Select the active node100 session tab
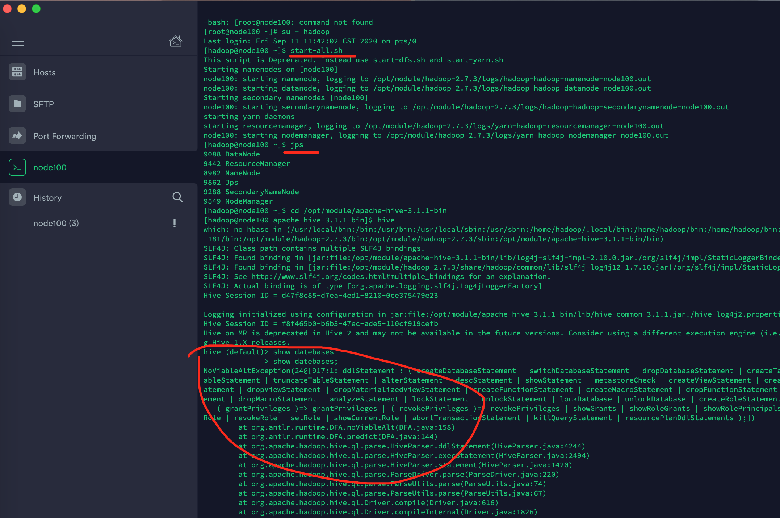The height and width of the screenshot is (518, 780). coord(50,167)
